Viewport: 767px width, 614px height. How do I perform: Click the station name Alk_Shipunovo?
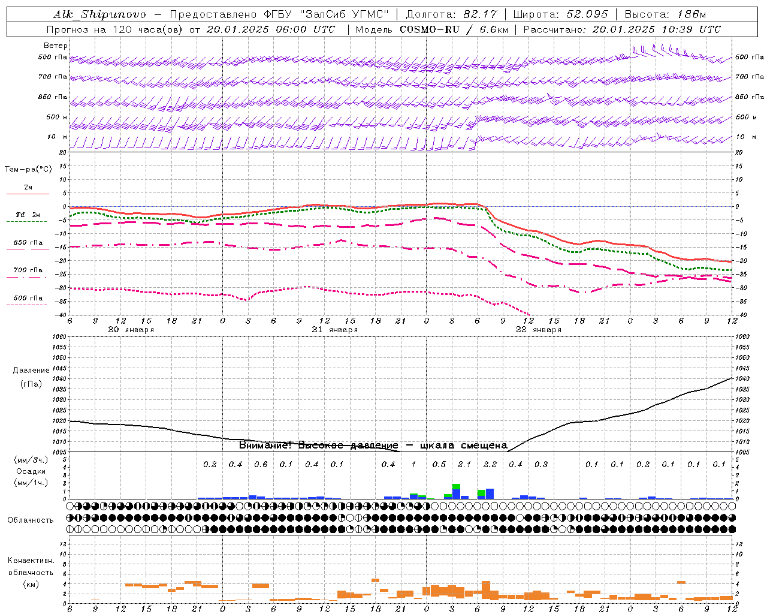tap(99, 14)
